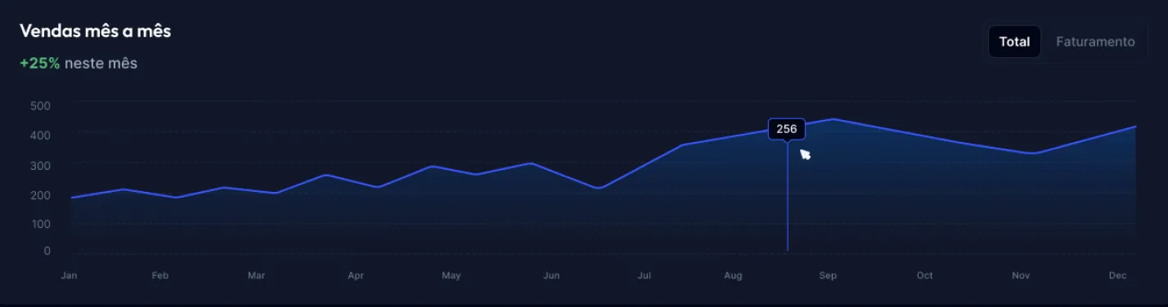Click the 100 y-axis label

click(40, 224)
